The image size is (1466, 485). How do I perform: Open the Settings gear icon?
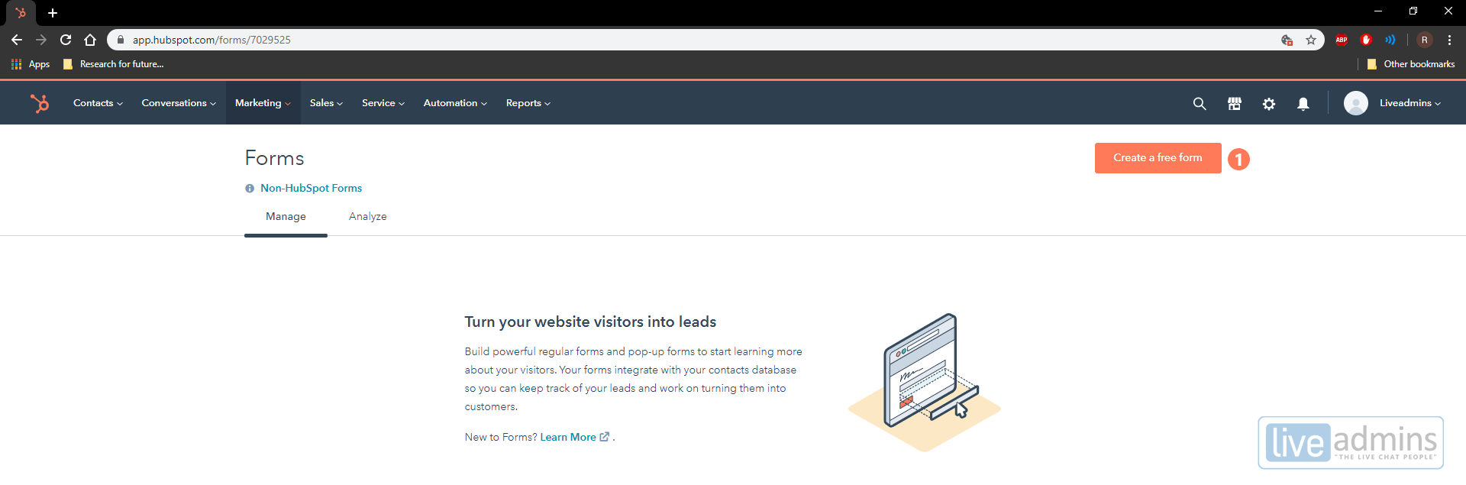1268,104
